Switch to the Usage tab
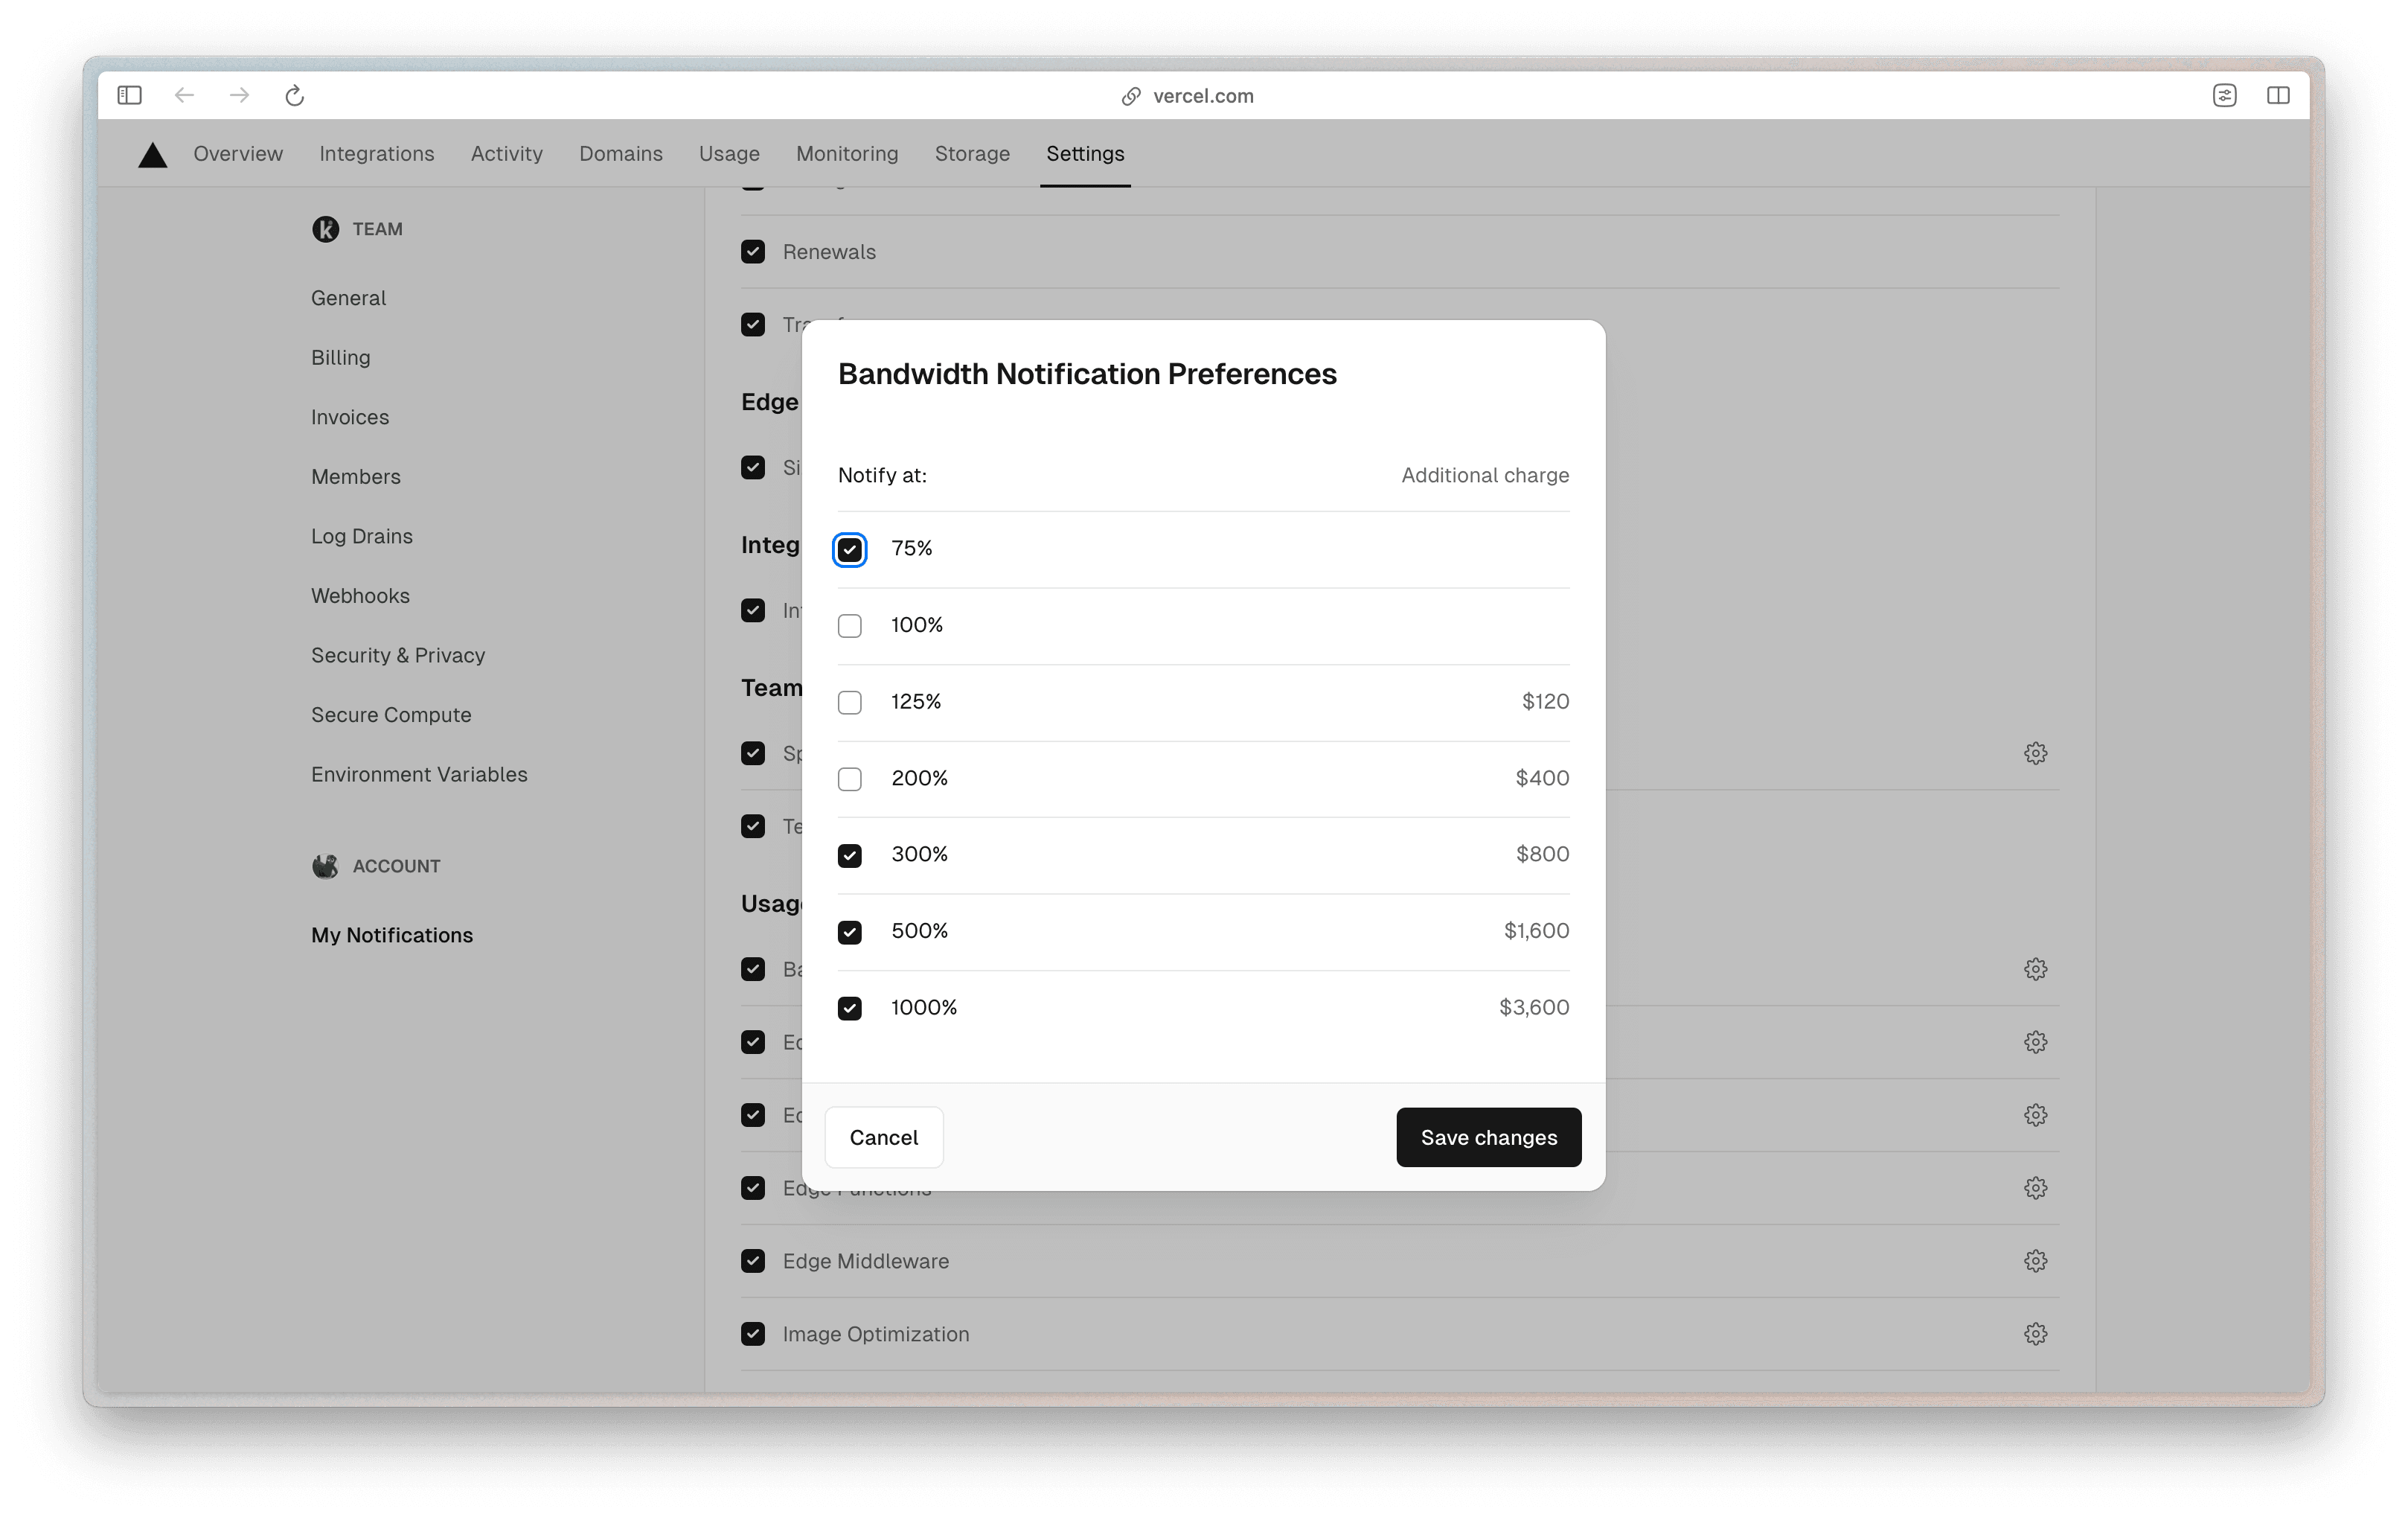2408x1517 pixels. click(x=729, y=154)
